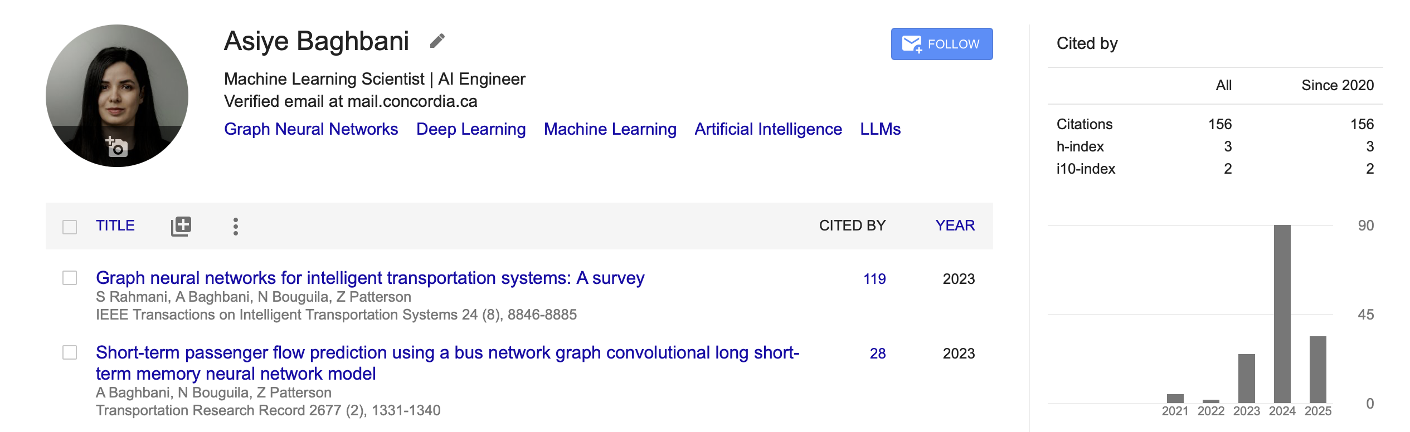Screen dimensions: 1410x432
Task: Open the Graph Neural Networks interest link
Action: click(x=311, y=129)
